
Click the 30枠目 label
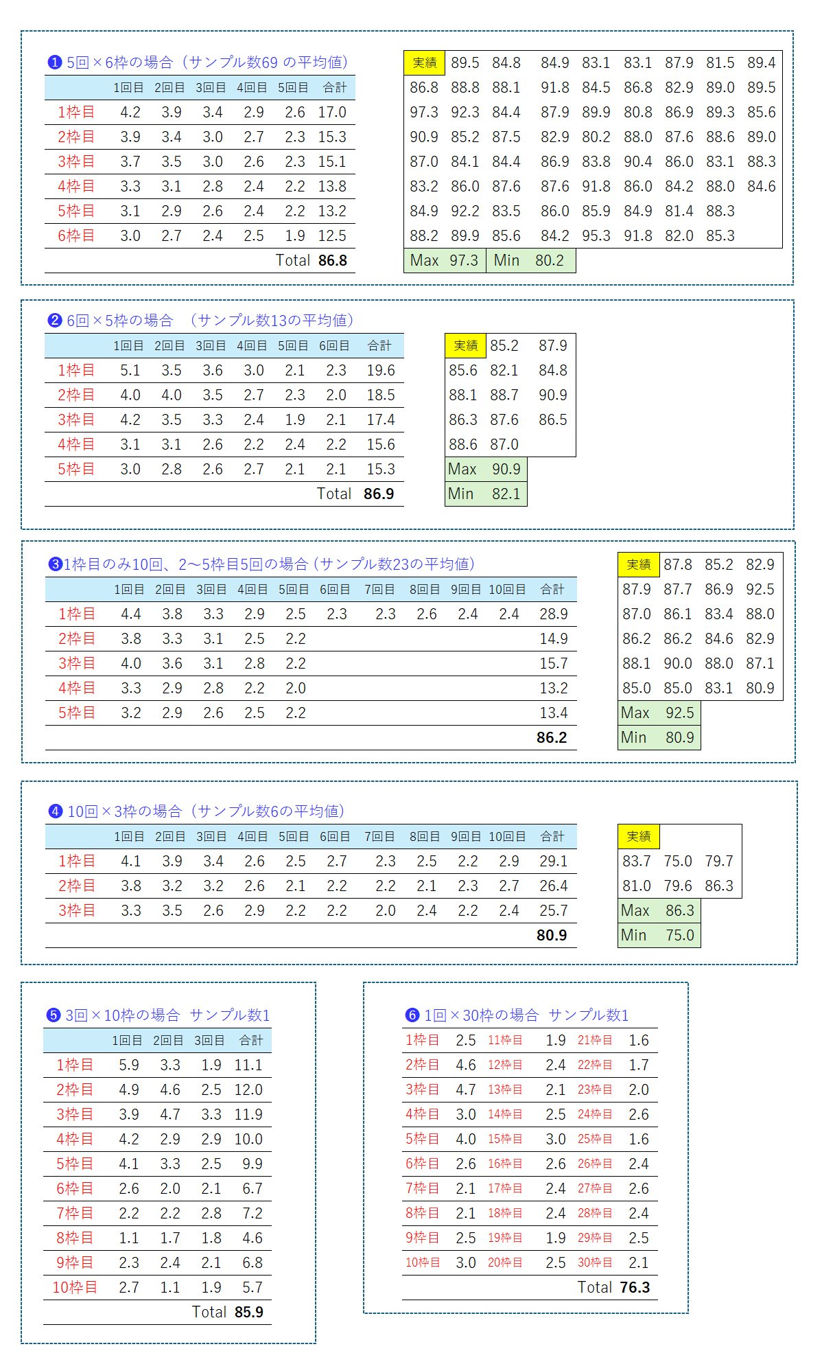coord(595,1263)
